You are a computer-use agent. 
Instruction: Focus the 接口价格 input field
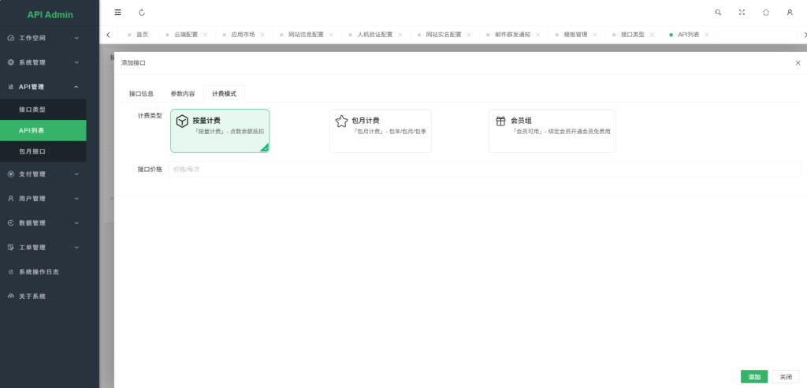coord(485,169)
